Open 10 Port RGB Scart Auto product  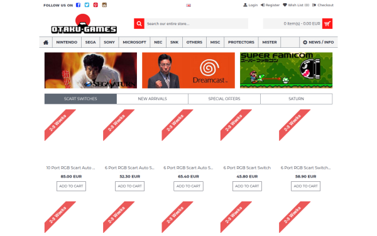pyautogui.click(x=71, y=168)
